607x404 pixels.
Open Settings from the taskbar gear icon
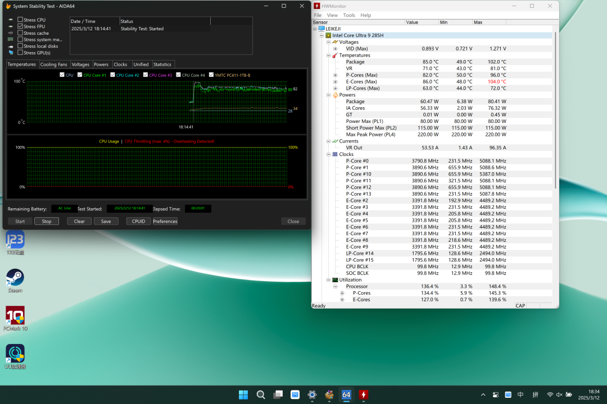[312, 395]
